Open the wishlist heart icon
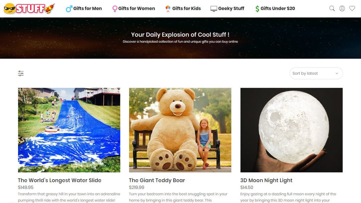Viewport: 361px width, 203px height. 352,8
